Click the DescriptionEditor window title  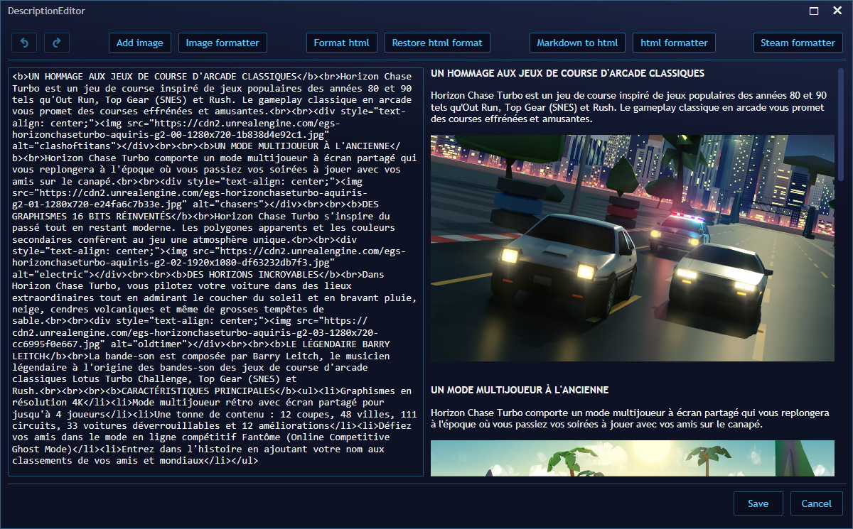point(46,11)
